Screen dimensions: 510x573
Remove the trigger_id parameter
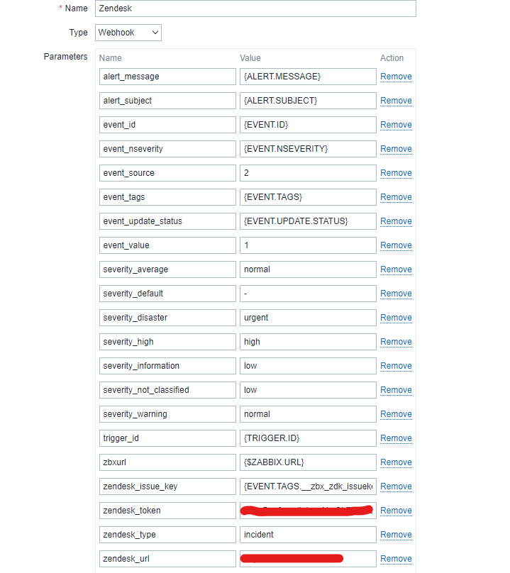point(396,438)
